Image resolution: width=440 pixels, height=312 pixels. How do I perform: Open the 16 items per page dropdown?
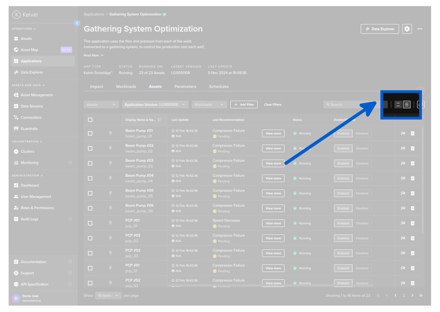[x=108, y=296]
